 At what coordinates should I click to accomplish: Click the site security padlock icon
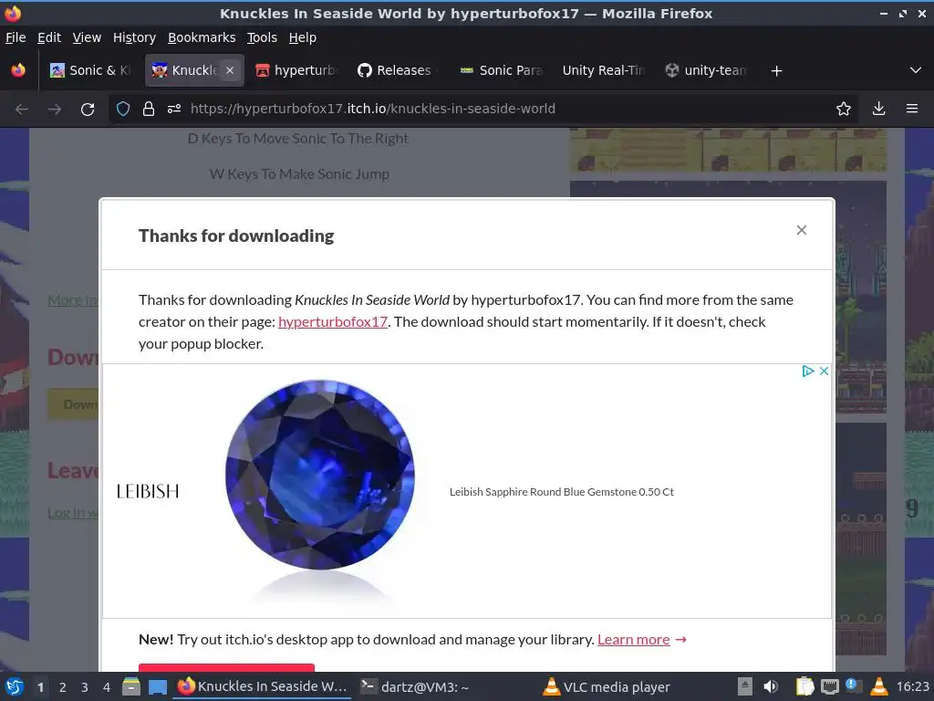(x=149, y=110)
